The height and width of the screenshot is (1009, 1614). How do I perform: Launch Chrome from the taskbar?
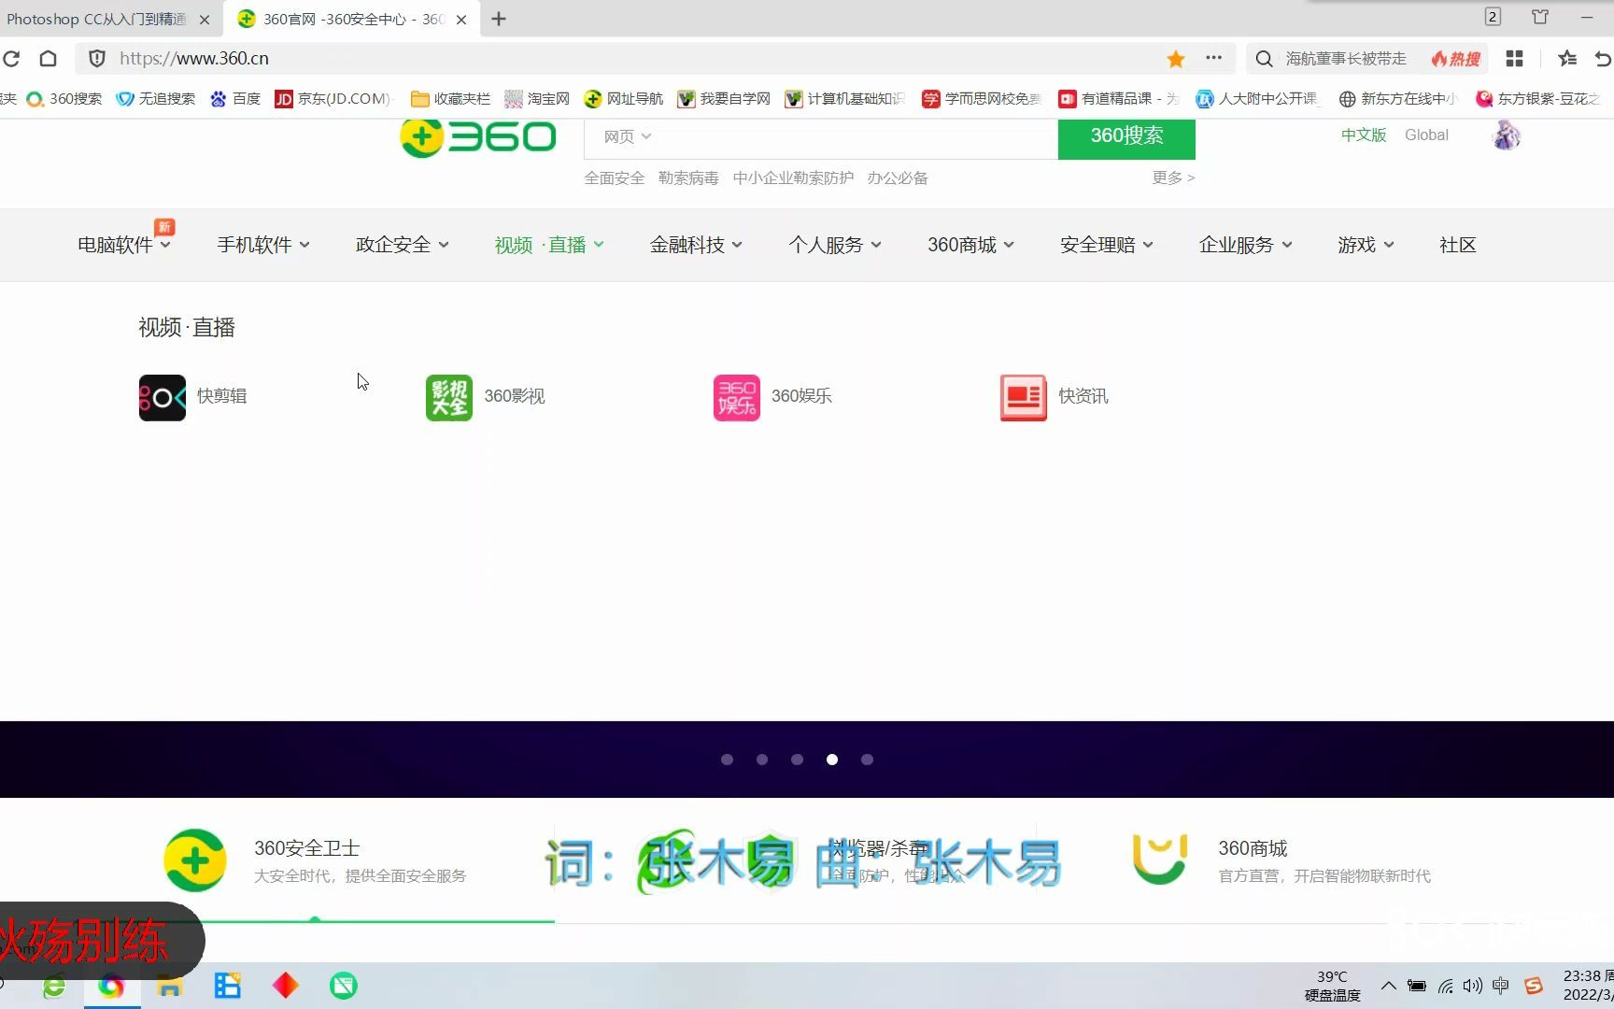(x=112, y=986)
